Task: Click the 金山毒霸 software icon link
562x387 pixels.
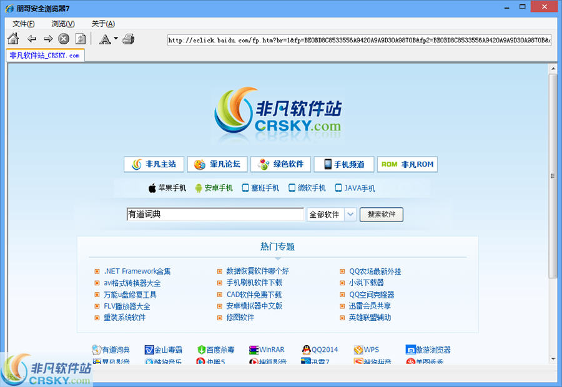Action: pyautogui.click(x=164, y=350)
